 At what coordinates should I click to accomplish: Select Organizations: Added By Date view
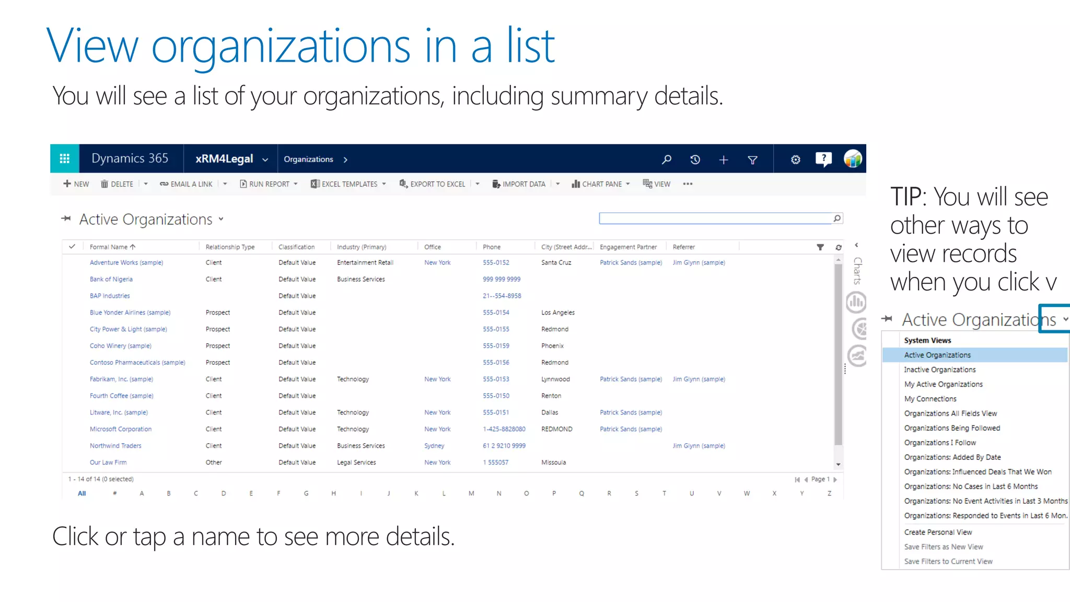[x=952, y=457]
